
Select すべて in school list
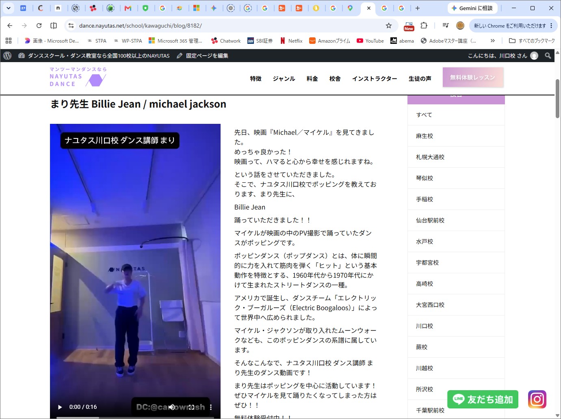coord(456,115)
